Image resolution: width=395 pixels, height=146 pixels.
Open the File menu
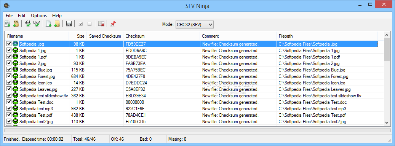(9, 15)
